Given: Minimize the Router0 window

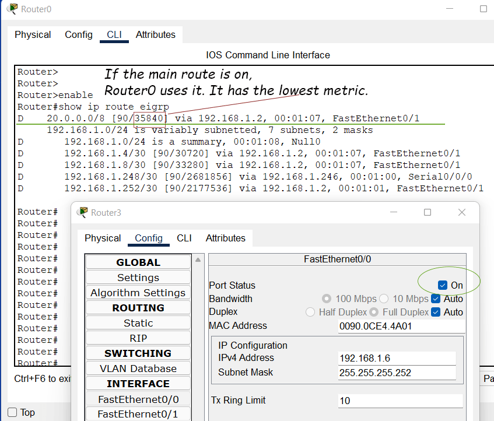Looking at the screenshot, I should tap(450, 9).
